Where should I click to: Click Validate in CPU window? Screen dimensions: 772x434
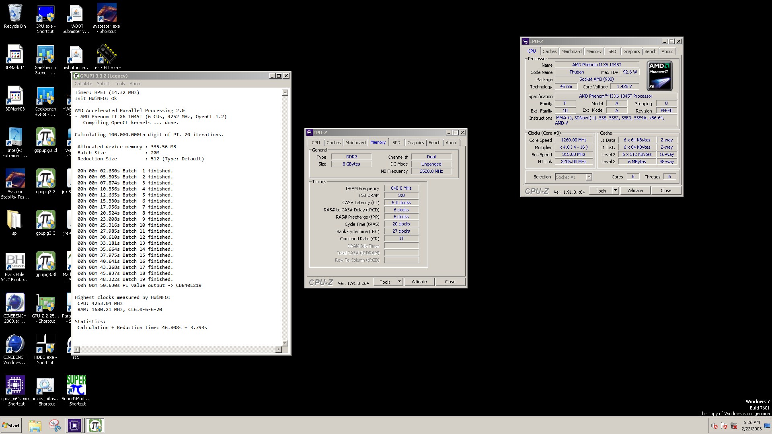pos(635,190)
